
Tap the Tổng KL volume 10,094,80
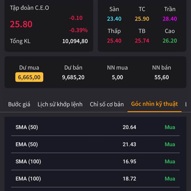(75, 41)
